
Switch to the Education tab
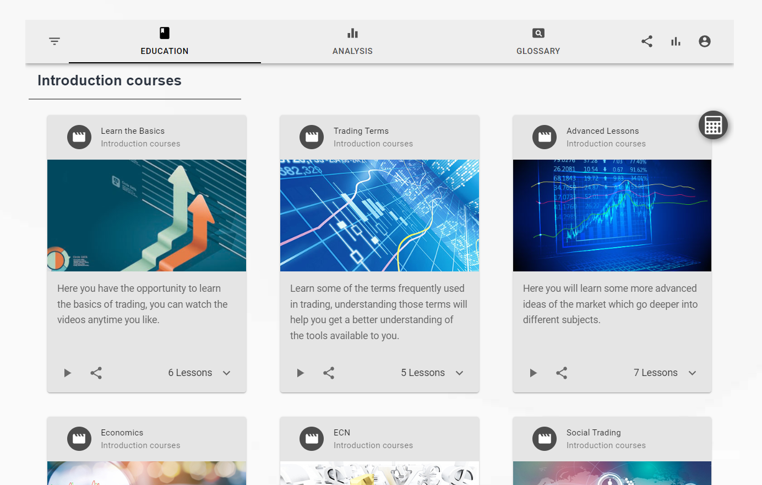(165, 42)
